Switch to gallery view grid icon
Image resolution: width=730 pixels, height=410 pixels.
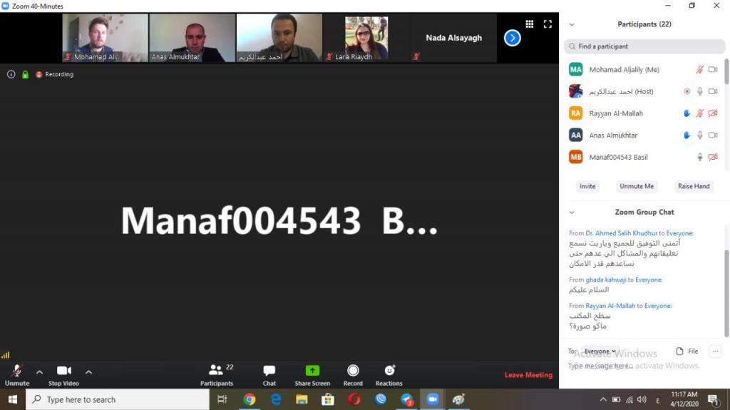pyautogui.click(x=530, y=24)
